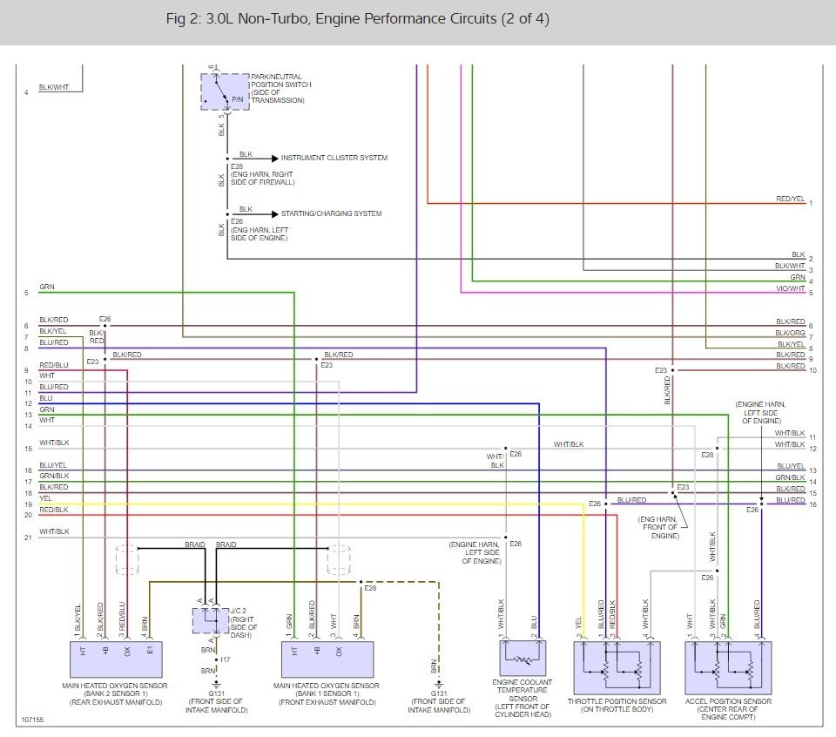Click the ground symbol on the dashed BRN wire
This screenshot has width=836, height=737.
pos(439,683)
